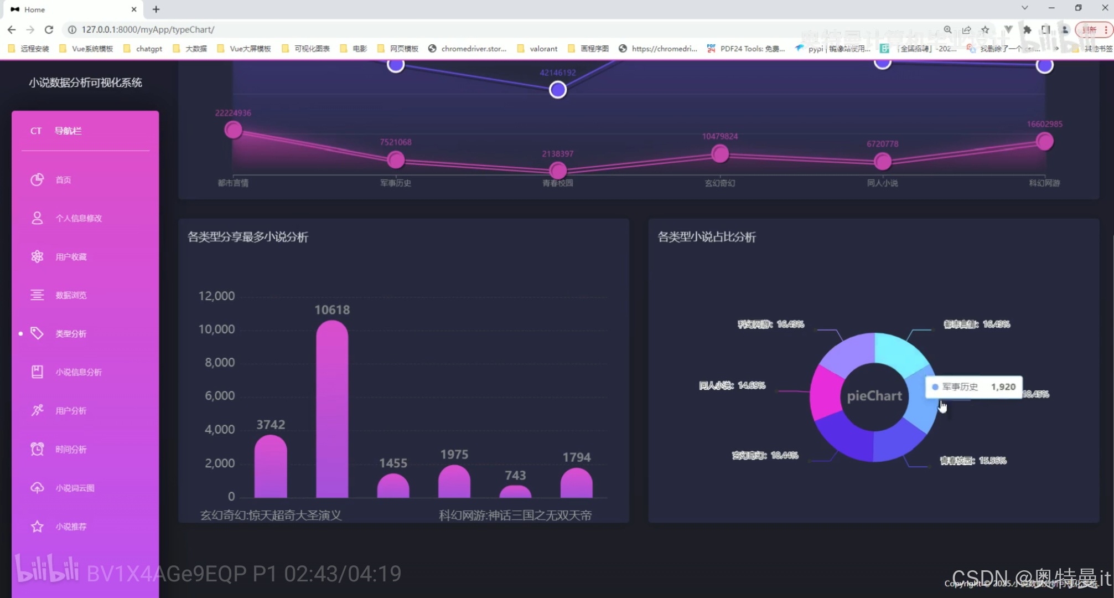Select the running-figure icon for 用户分析
1114x598 pixels.
(x=37, y=410)
